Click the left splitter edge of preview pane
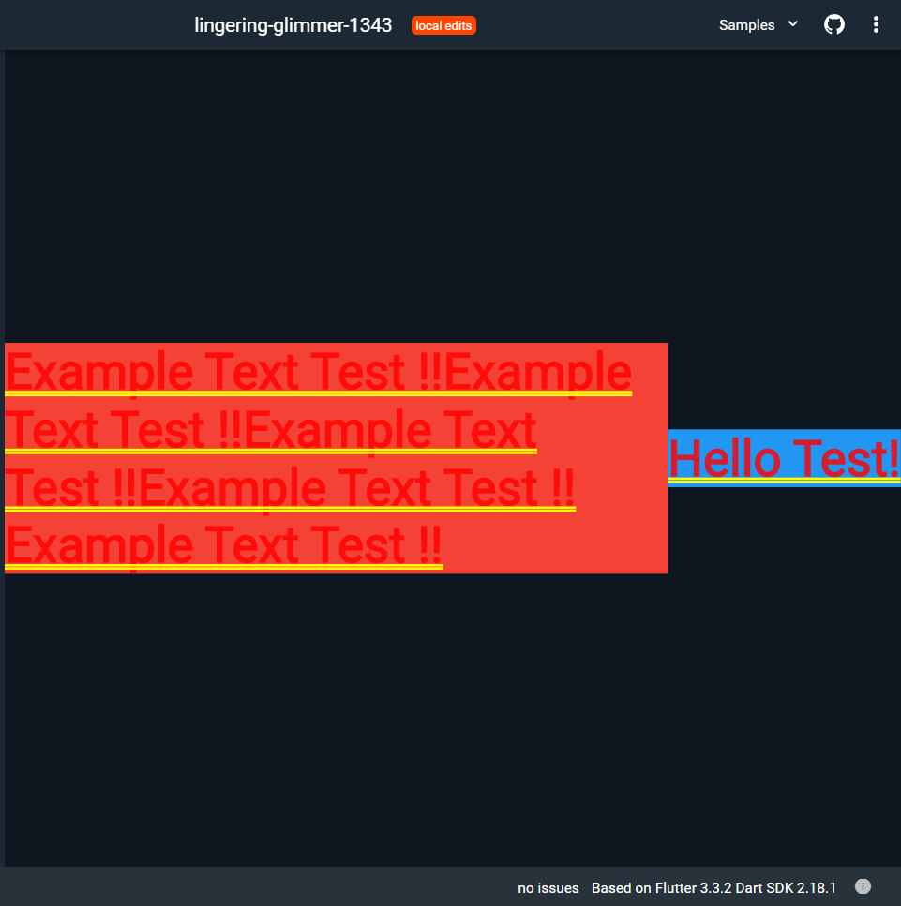The width and height of the screenshot is (901, 906). [x=2, y=457]
